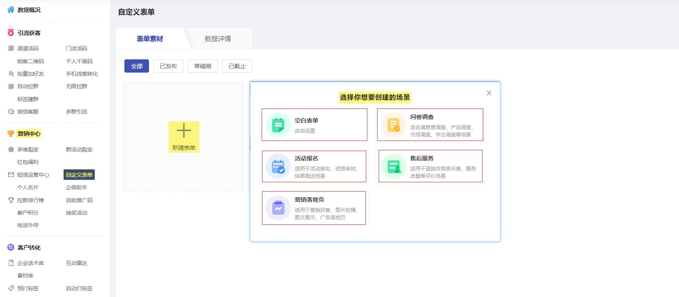Image resolution: width=679 pixels, height=297 pixels.
Task: Close the scene selection dialog
Action: tap(489, 93)
